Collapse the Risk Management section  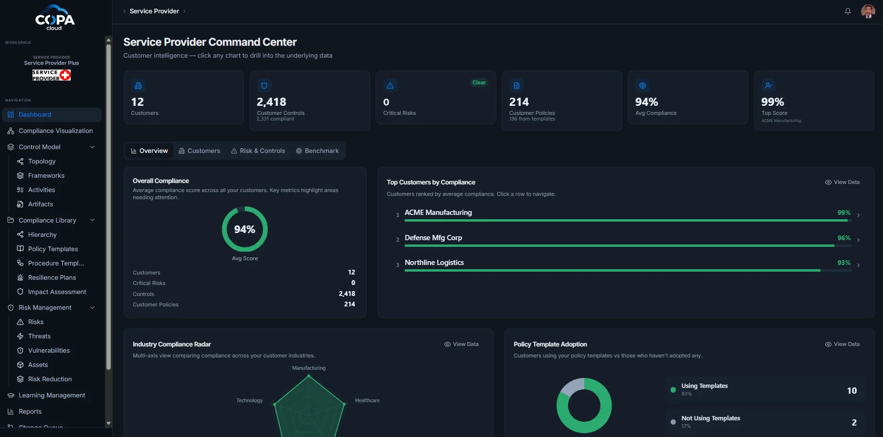(x=93, y=308)
